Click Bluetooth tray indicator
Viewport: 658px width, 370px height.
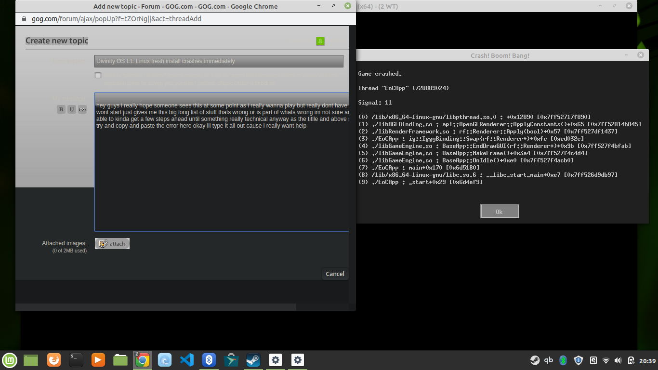coord(563,360)
